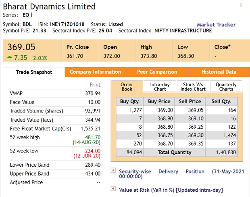Click the Open value 372.00
This screenshot has height=197, width=250.
pos(112,56)
